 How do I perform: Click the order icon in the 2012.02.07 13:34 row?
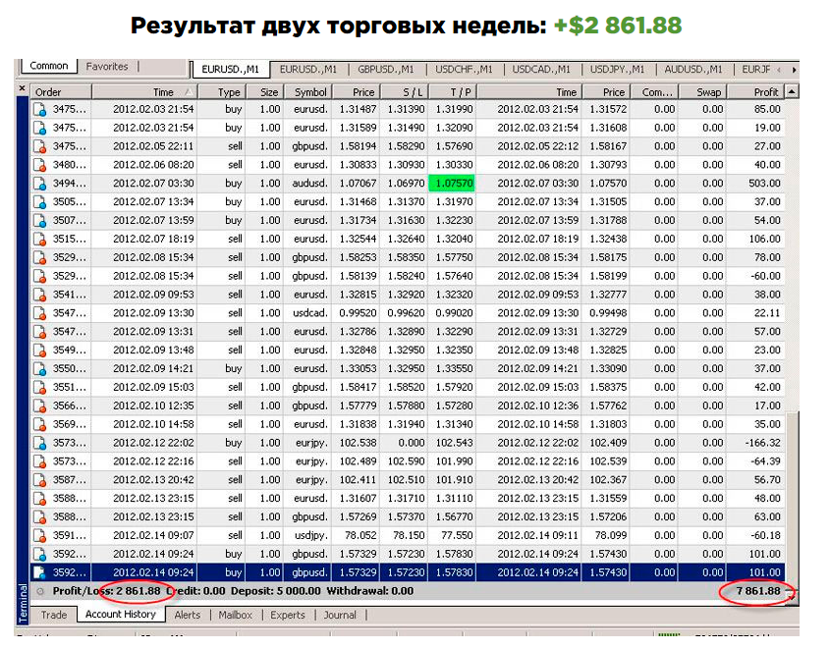(39, 202)
